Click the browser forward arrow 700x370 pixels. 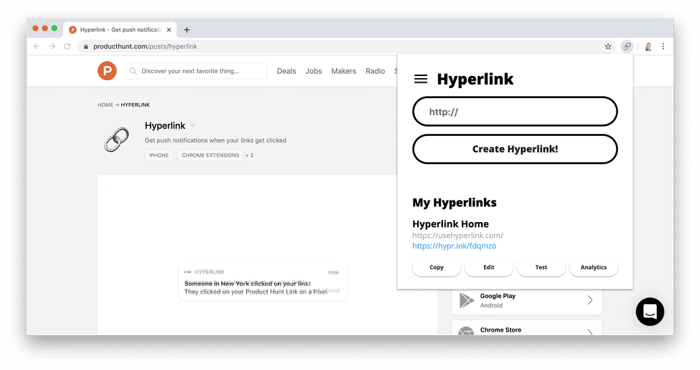coord(53,46)
